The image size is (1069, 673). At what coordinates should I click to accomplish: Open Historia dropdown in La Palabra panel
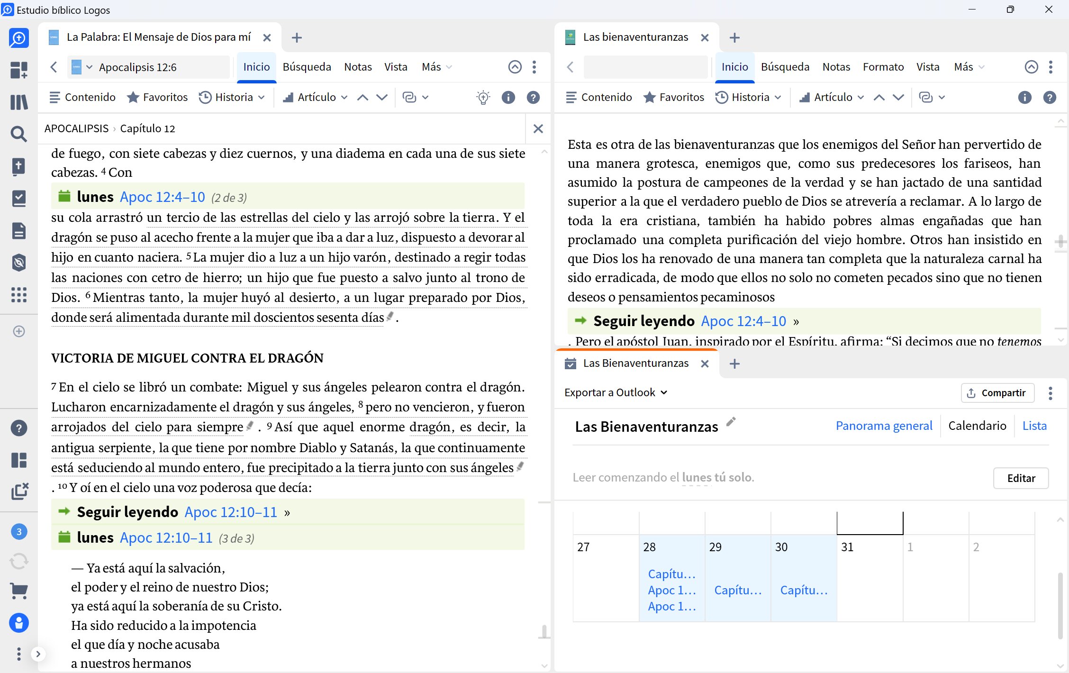[x=232, y=97]
